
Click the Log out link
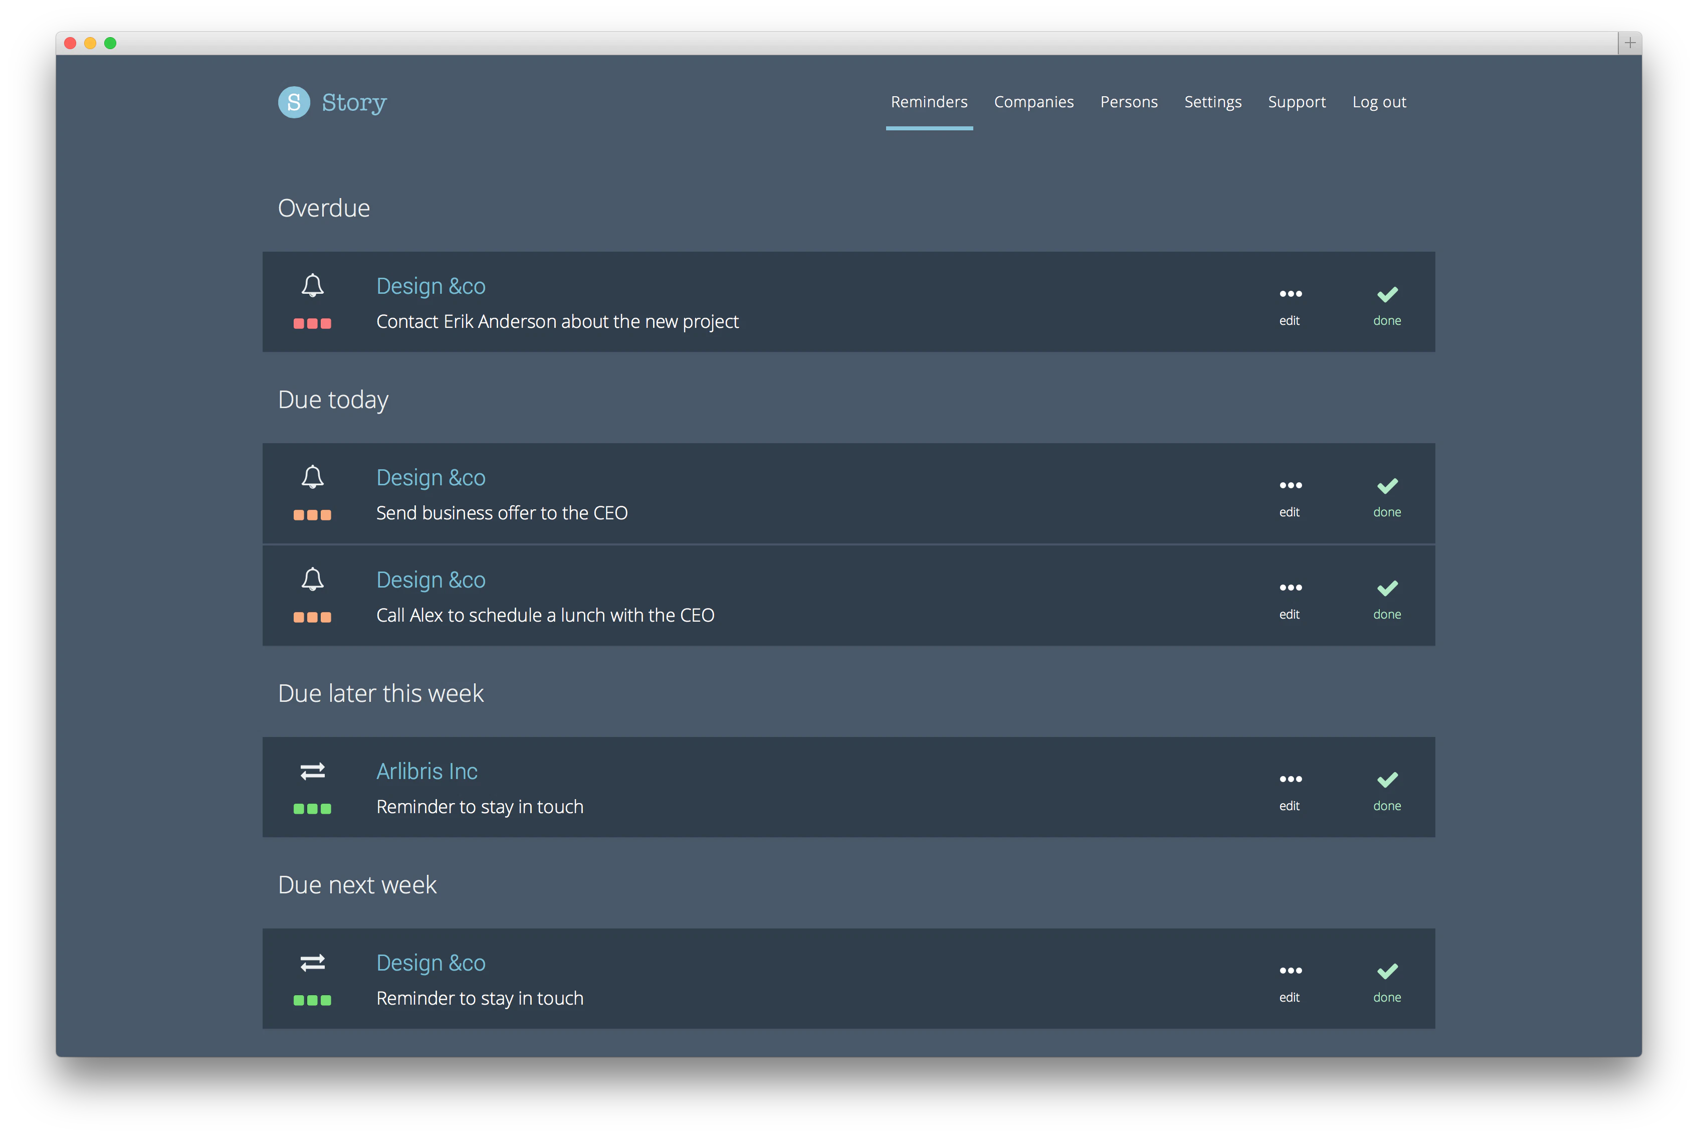[1378, 102]
